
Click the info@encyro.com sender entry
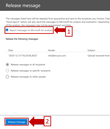pyautogui.click(x=57, y=56)
